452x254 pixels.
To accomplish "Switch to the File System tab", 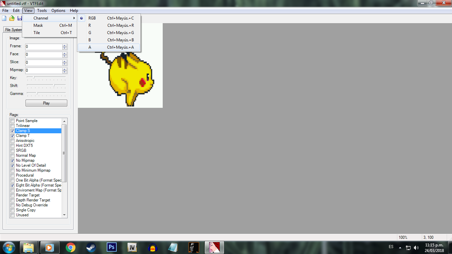I will tap(13, 30).
